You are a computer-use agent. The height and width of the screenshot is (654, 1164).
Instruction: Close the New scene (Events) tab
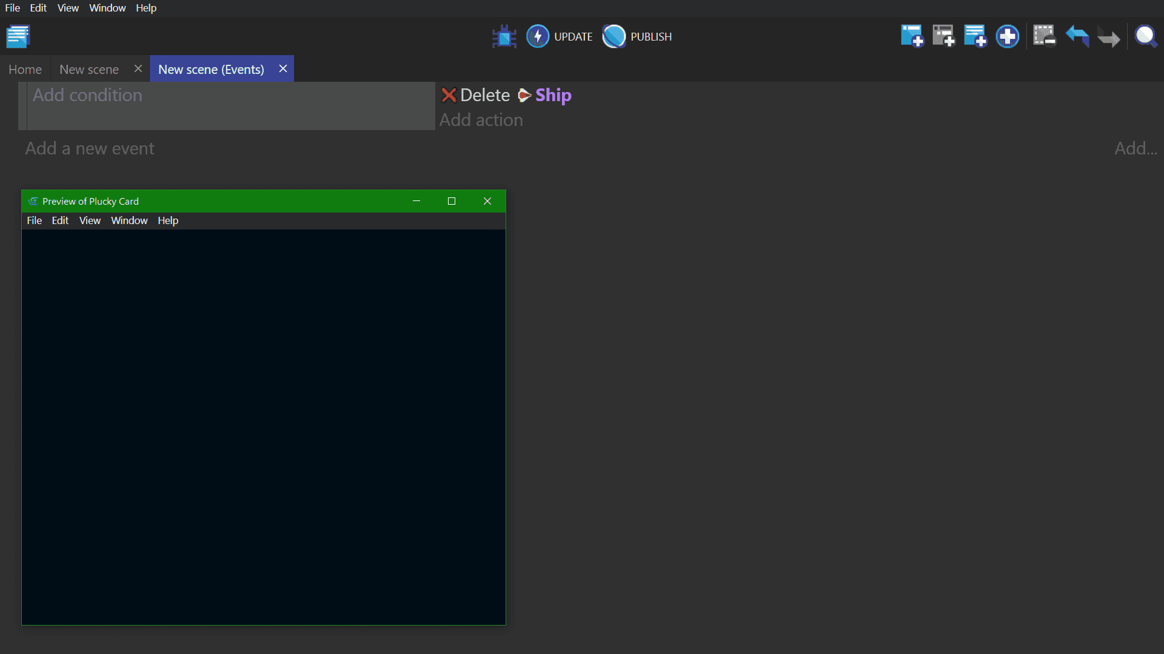click(283, 69)
